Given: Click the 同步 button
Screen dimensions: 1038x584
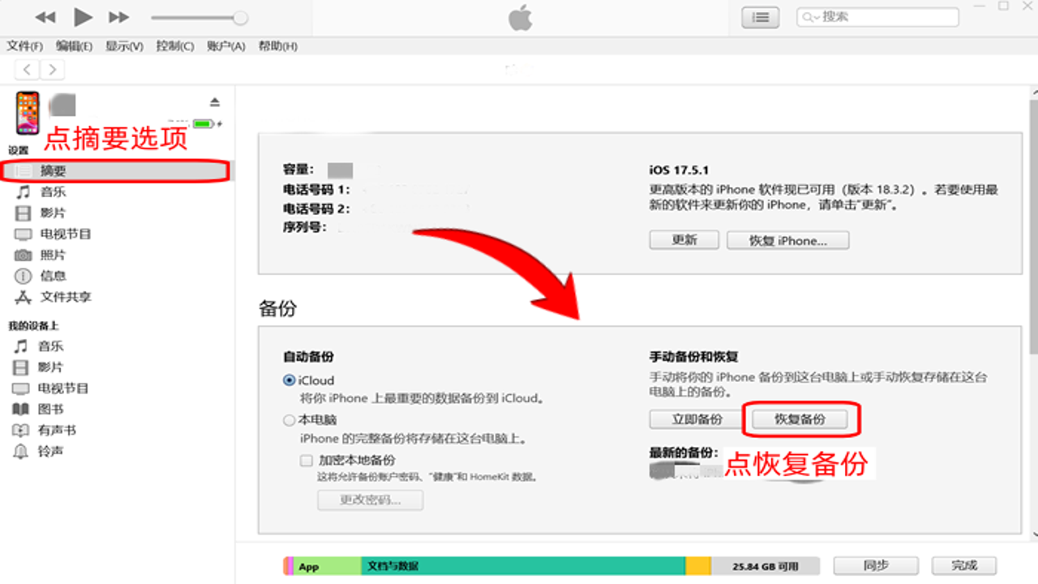Looking at the screenshot, I should [876, 566].
